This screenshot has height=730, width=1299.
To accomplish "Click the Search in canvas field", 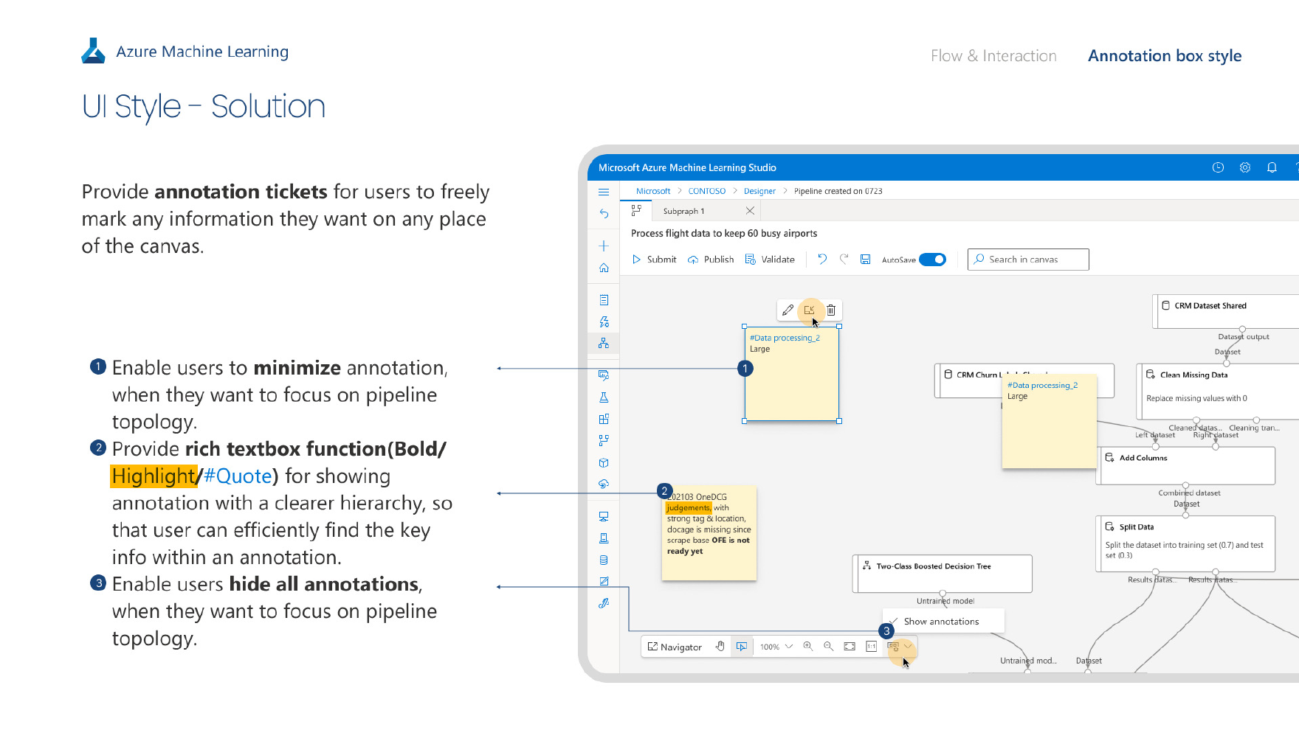I will coord(1028,260).
